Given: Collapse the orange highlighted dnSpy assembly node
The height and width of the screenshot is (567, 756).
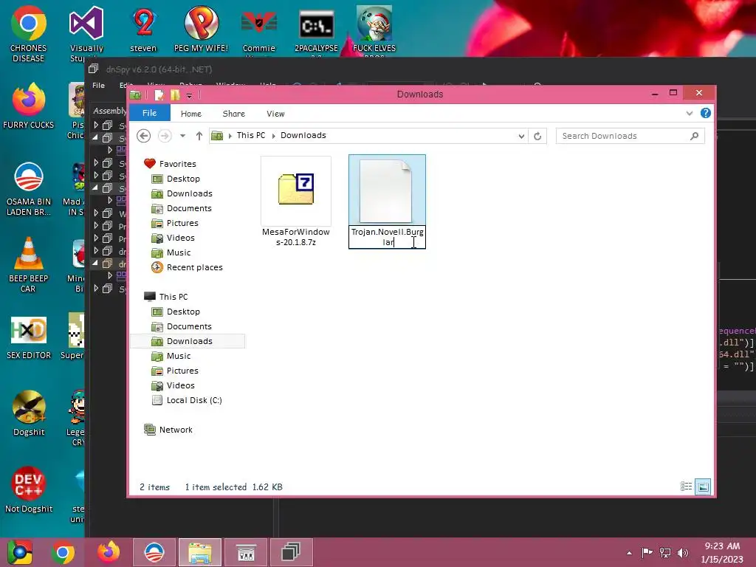Looking at the screenshot, I should (x=95, y=264).
